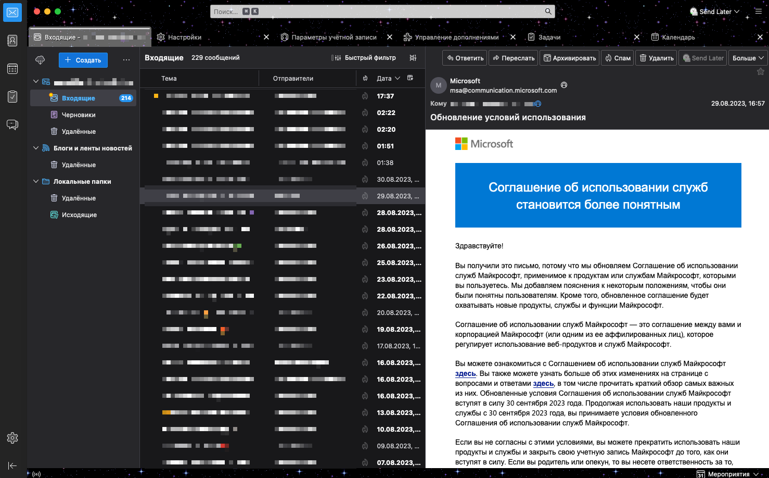Collapse the Локальные папки chevron
769x478 pixels.
pos(36,181)
